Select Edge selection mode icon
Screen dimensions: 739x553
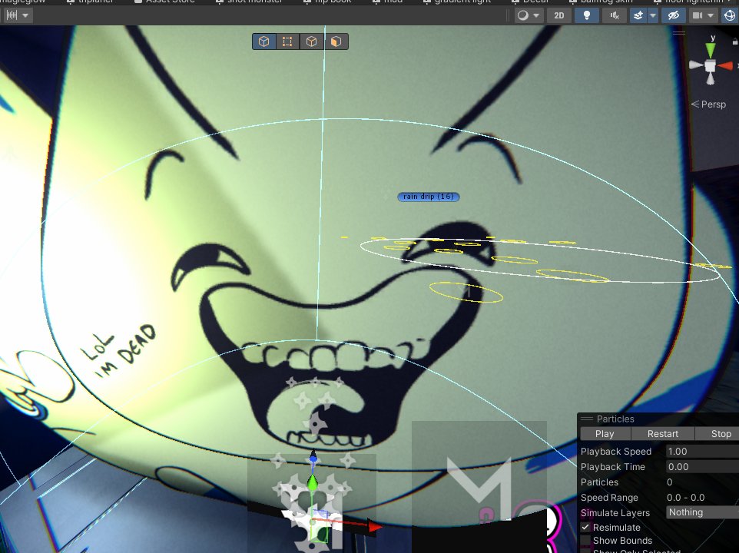(311, 41)
